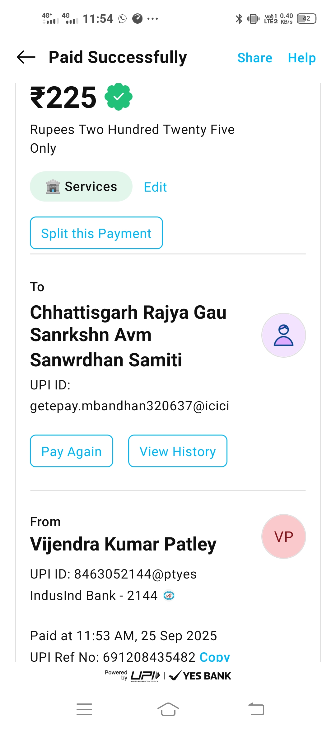Tap the recipient profile avatar icon
The width and height of the screenshot is (336, 729).
(283, 335)
